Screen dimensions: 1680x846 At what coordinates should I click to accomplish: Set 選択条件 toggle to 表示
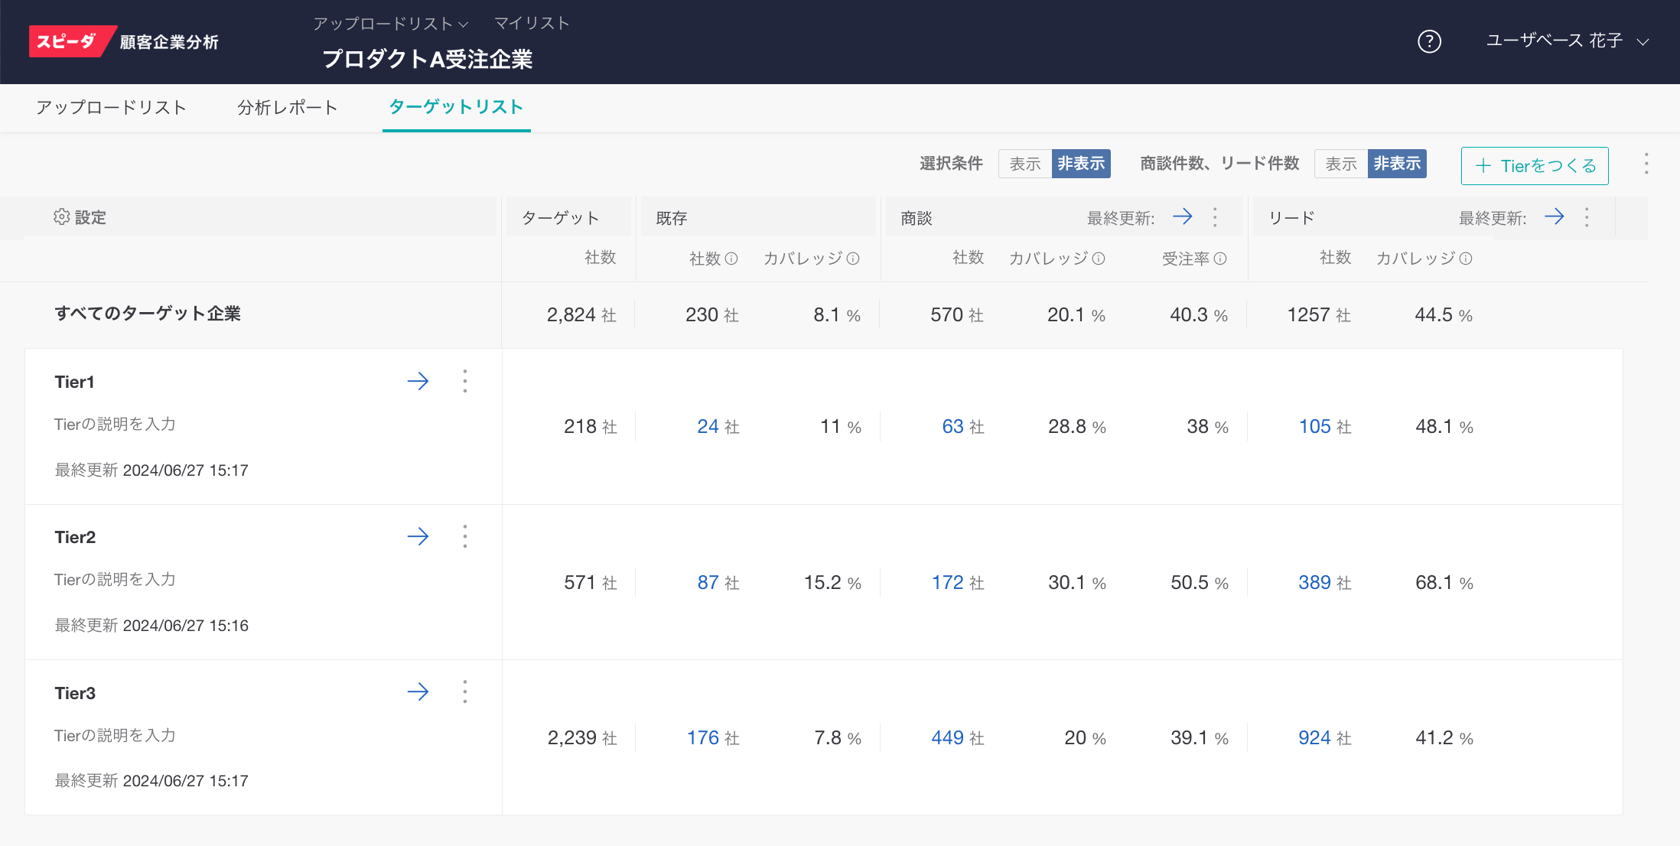tap(1025, 164)
